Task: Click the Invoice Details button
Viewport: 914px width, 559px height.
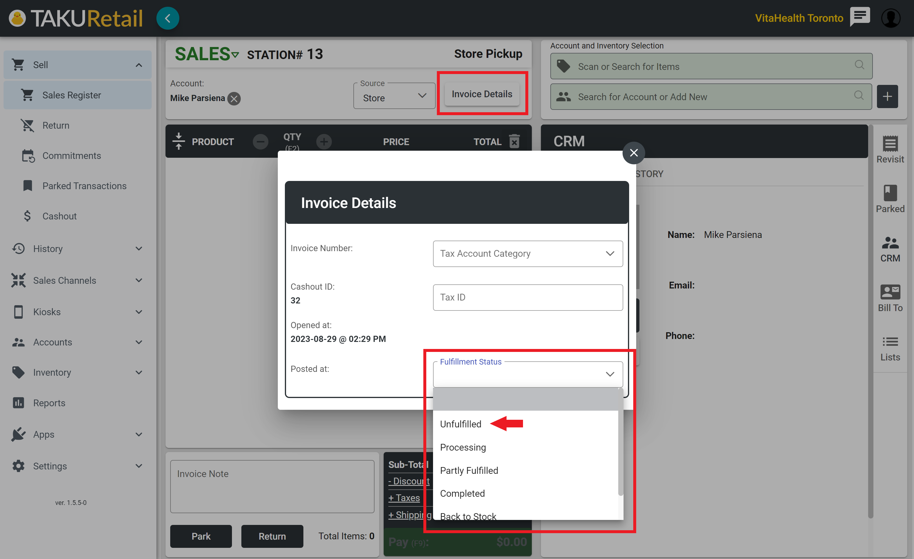Action: (482, 94)
